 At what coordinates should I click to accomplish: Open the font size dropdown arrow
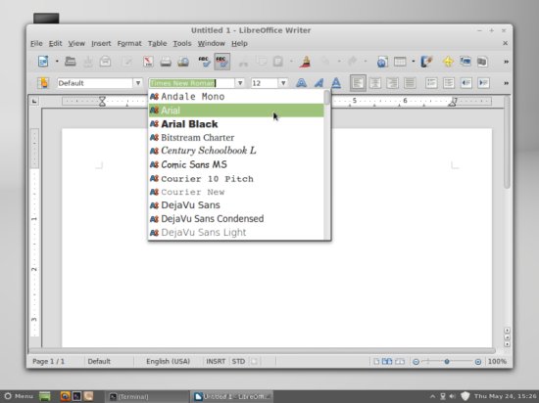click(283, 83)
